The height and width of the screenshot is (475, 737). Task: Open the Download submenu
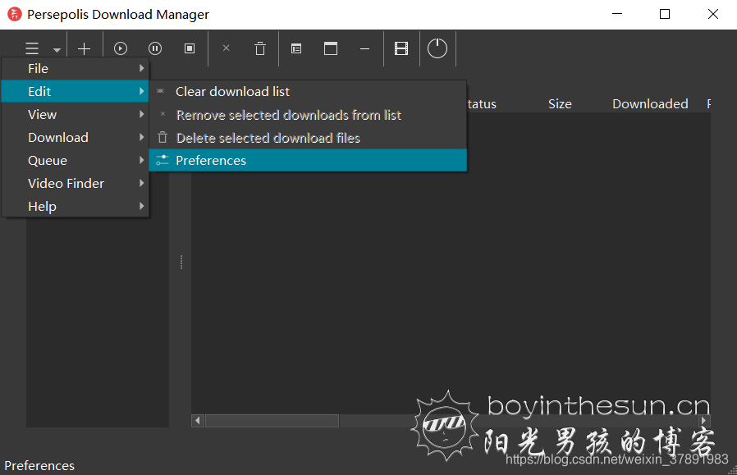pos(76,137)
